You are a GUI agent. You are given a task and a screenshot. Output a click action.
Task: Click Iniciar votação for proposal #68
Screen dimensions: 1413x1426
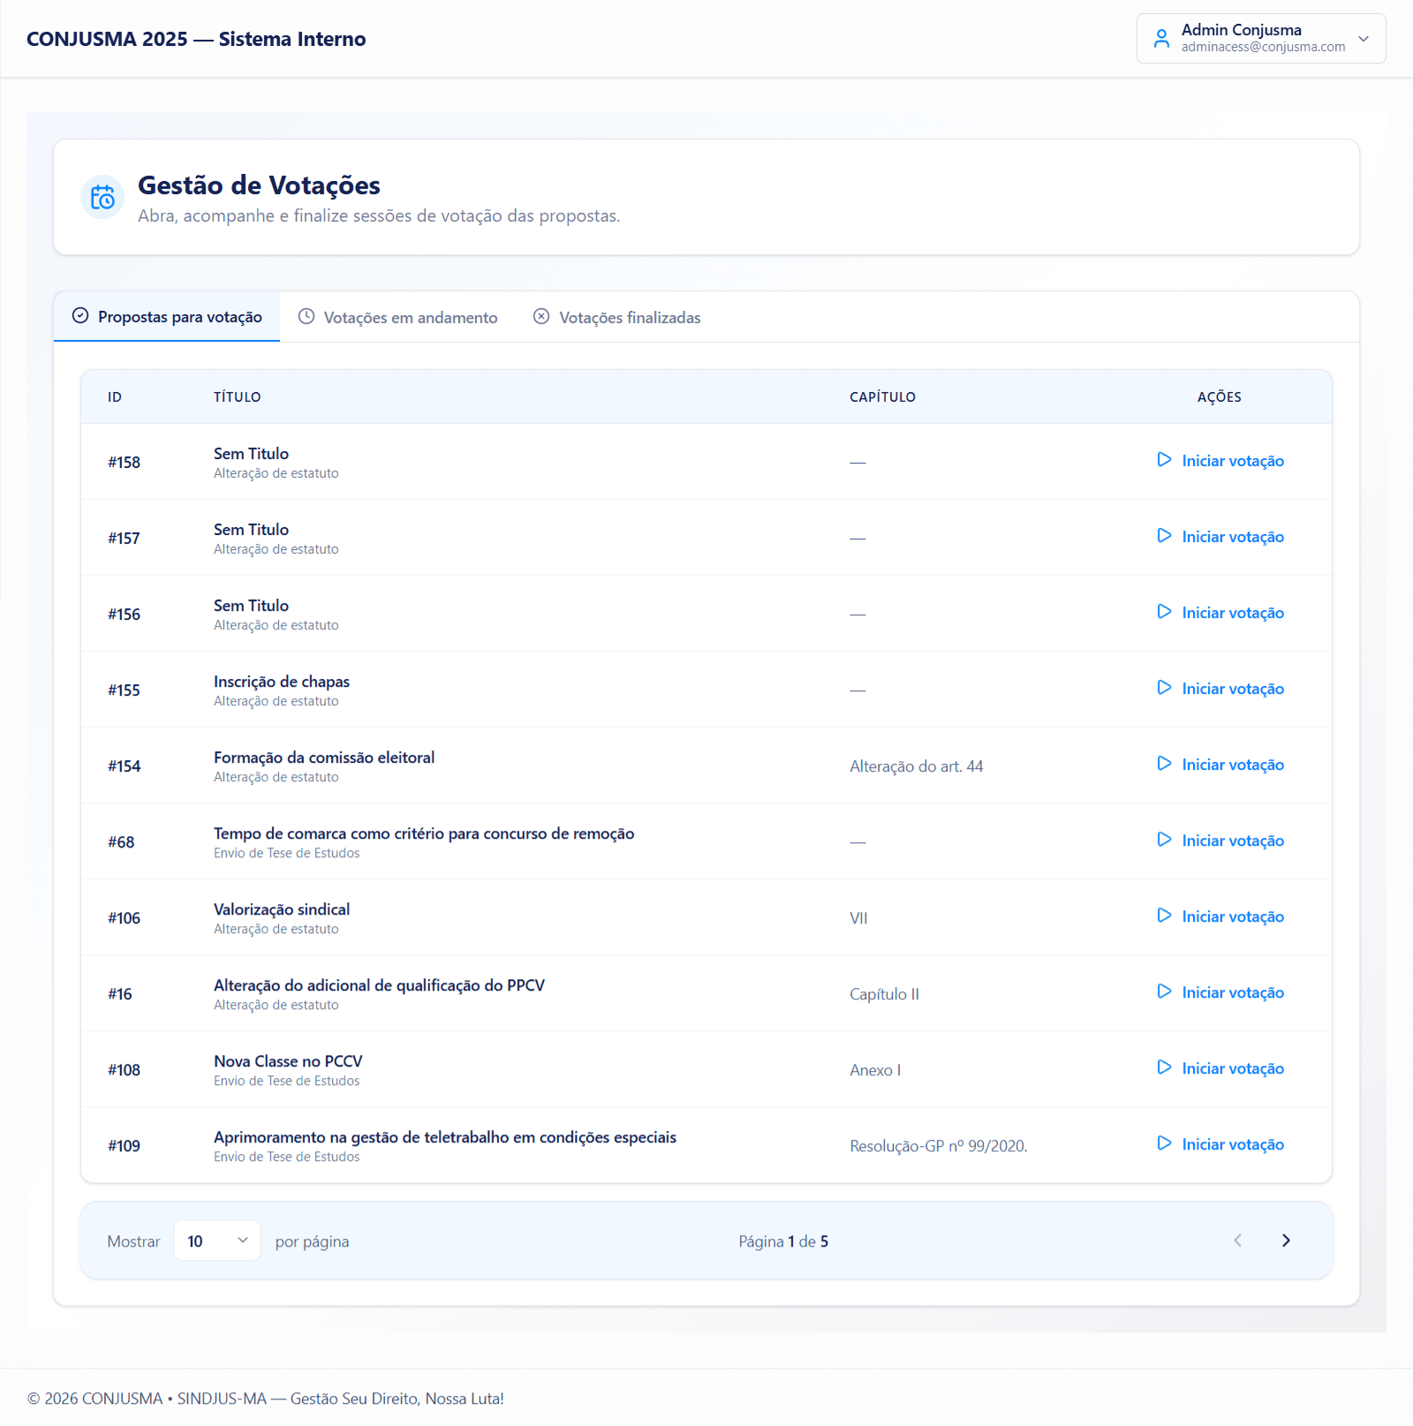[1233, 840]
